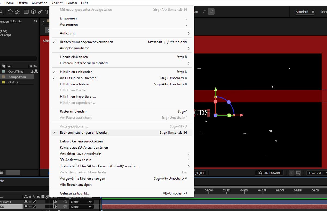327x211 pixels.
Task: Toggle collapse transformations on Layer 1 row
Action: tap(30, 202)
